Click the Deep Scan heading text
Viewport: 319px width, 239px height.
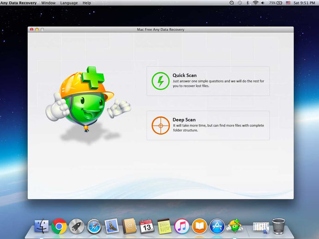(x=184, y=120)
